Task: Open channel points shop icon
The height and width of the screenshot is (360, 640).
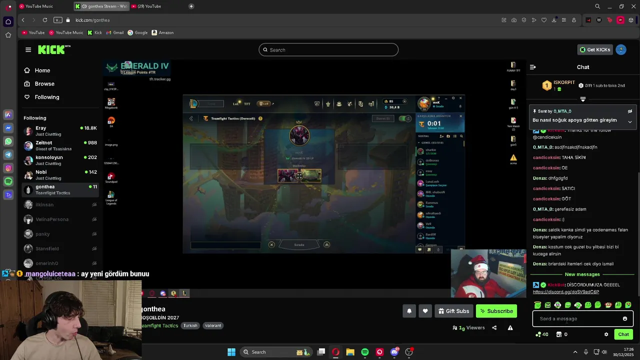Action: (559, 334)
